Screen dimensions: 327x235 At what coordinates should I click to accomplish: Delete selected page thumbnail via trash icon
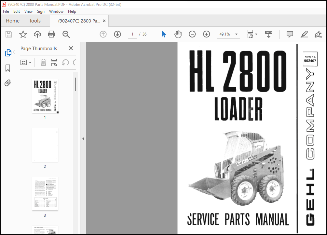43,62
